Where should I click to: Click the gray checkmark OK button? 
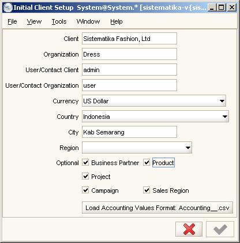(x=220, y=229)
